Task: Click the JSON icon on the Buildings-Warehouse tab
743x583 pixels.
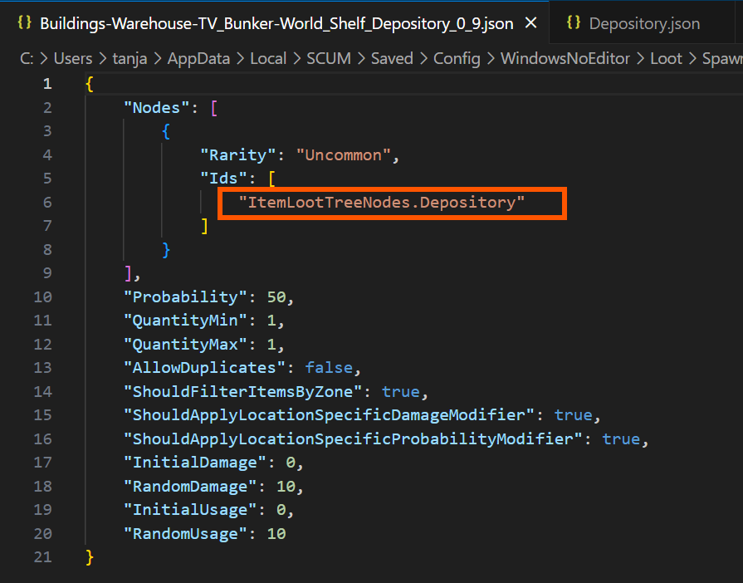Action: [x=24, y=22]
